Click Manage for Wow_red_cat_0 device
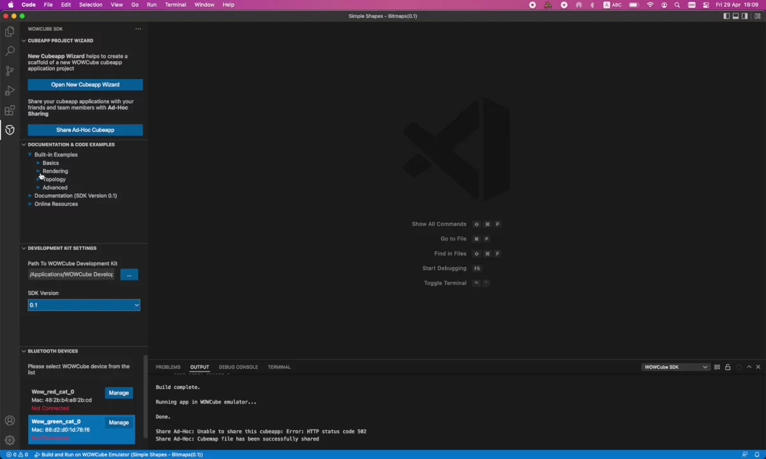 119,393
